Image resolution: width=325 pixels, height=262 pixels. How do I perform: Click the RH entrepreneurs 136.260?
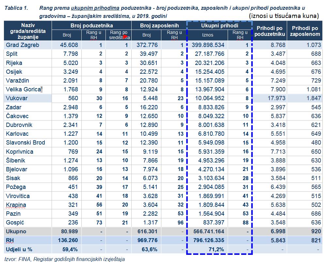[68, 240]
